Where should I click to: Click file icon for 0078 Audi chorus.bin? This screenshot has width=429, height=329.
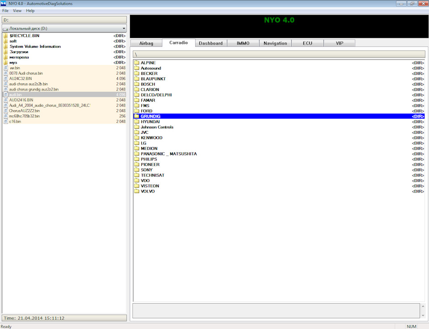coord(6,73)
